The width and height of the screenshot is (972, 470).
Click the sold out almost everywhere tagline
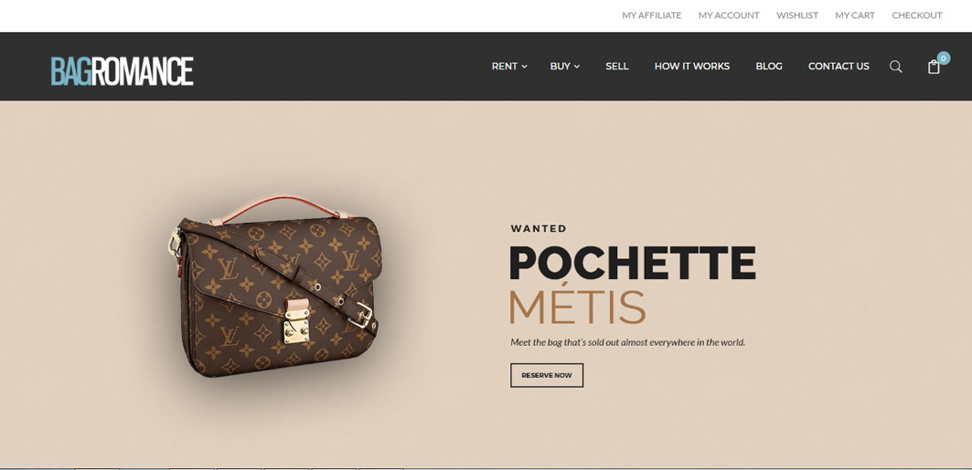627,342
